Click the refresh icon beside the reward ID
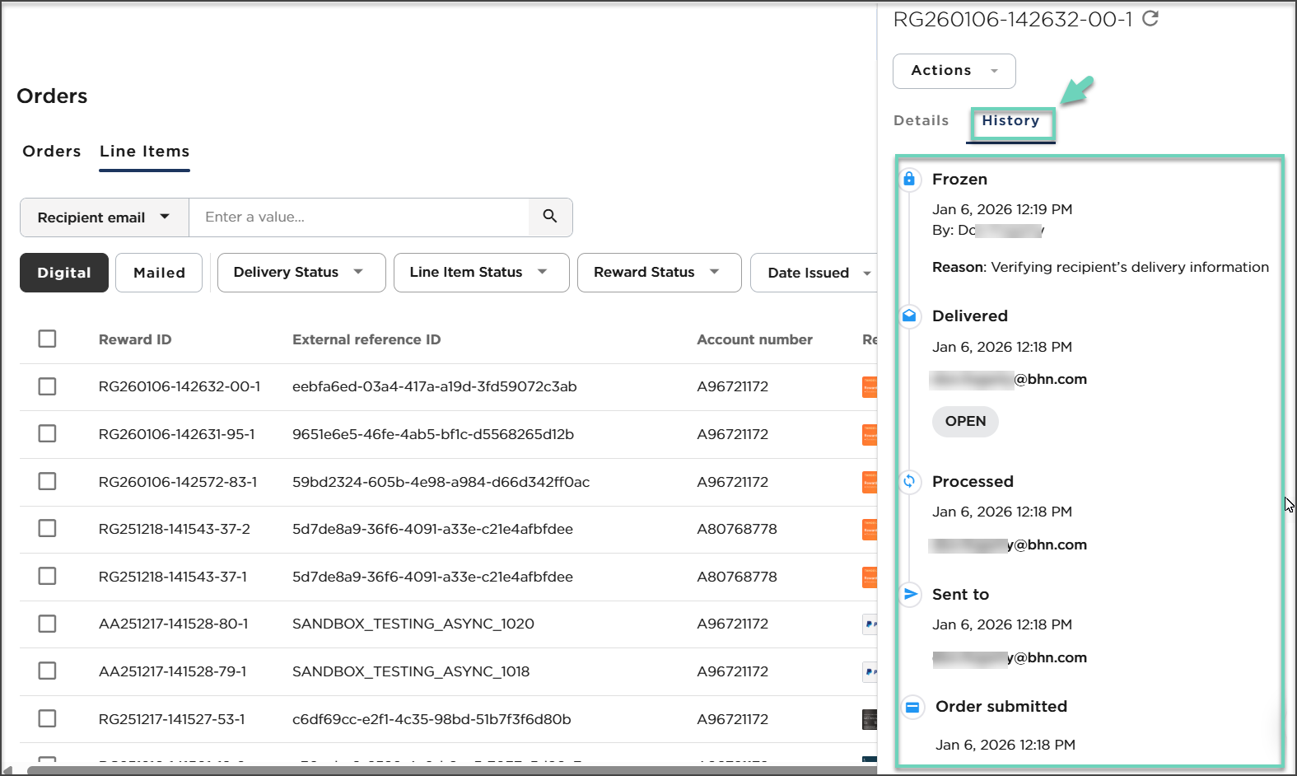The width and height of the screenshot is (1297, 776). [x=1150, y=18]
